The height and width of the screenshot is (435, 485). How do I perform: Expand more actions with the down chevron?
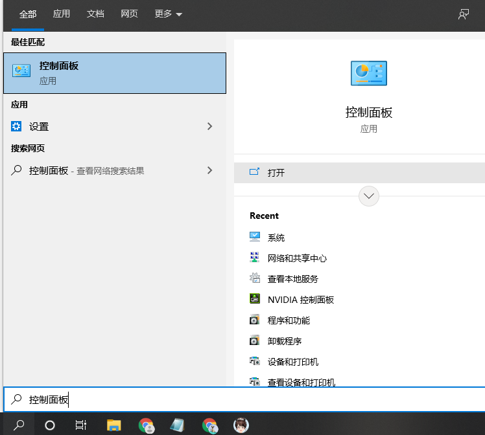(368, 195)
